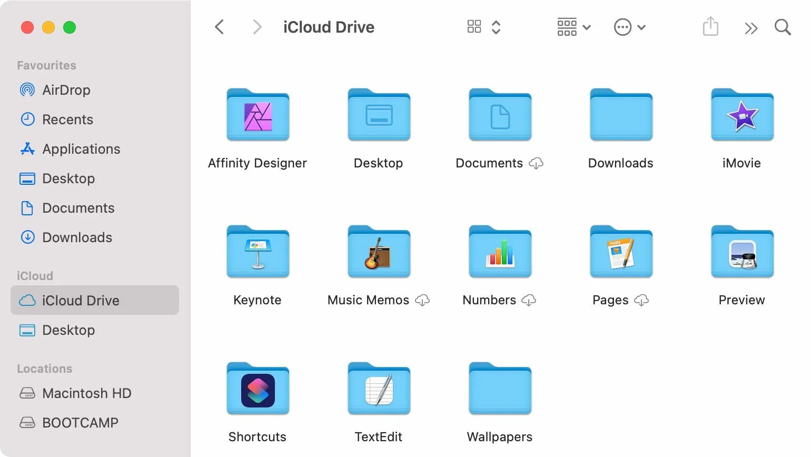The width and height of the screenshot is (811, 457).
Task: Open the Wallpapers folder
Action: [x=500, y=388]
